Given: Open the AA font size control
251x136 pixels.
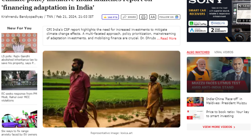Looking at the screenshot, I should coord(153,17).
